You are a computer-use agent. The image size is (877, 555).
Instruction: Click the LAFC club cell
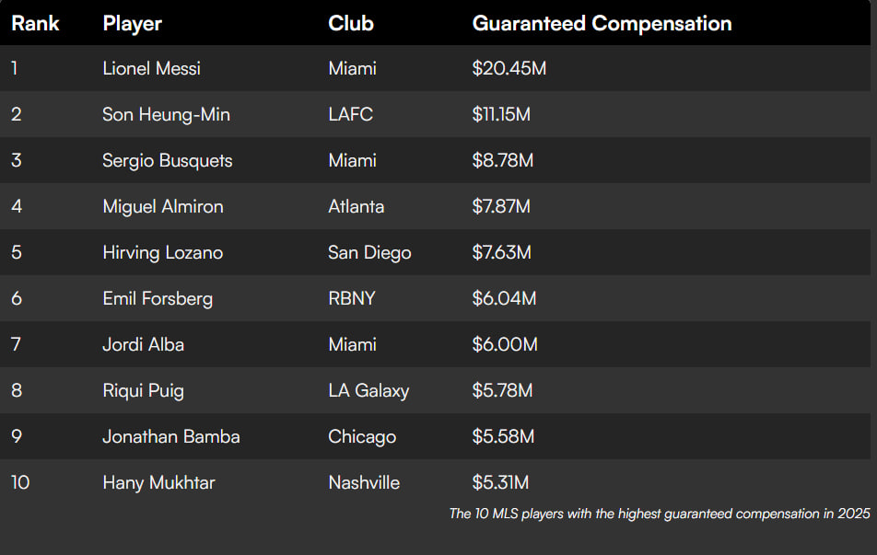point(350,115)
